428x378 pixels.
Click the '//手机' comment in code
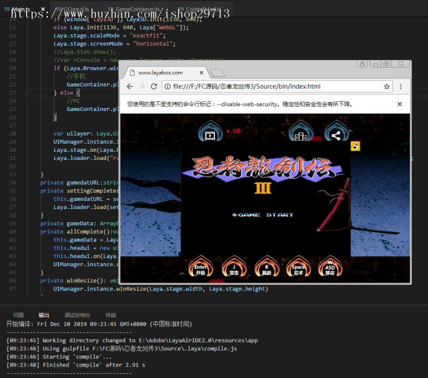[76, 76]
